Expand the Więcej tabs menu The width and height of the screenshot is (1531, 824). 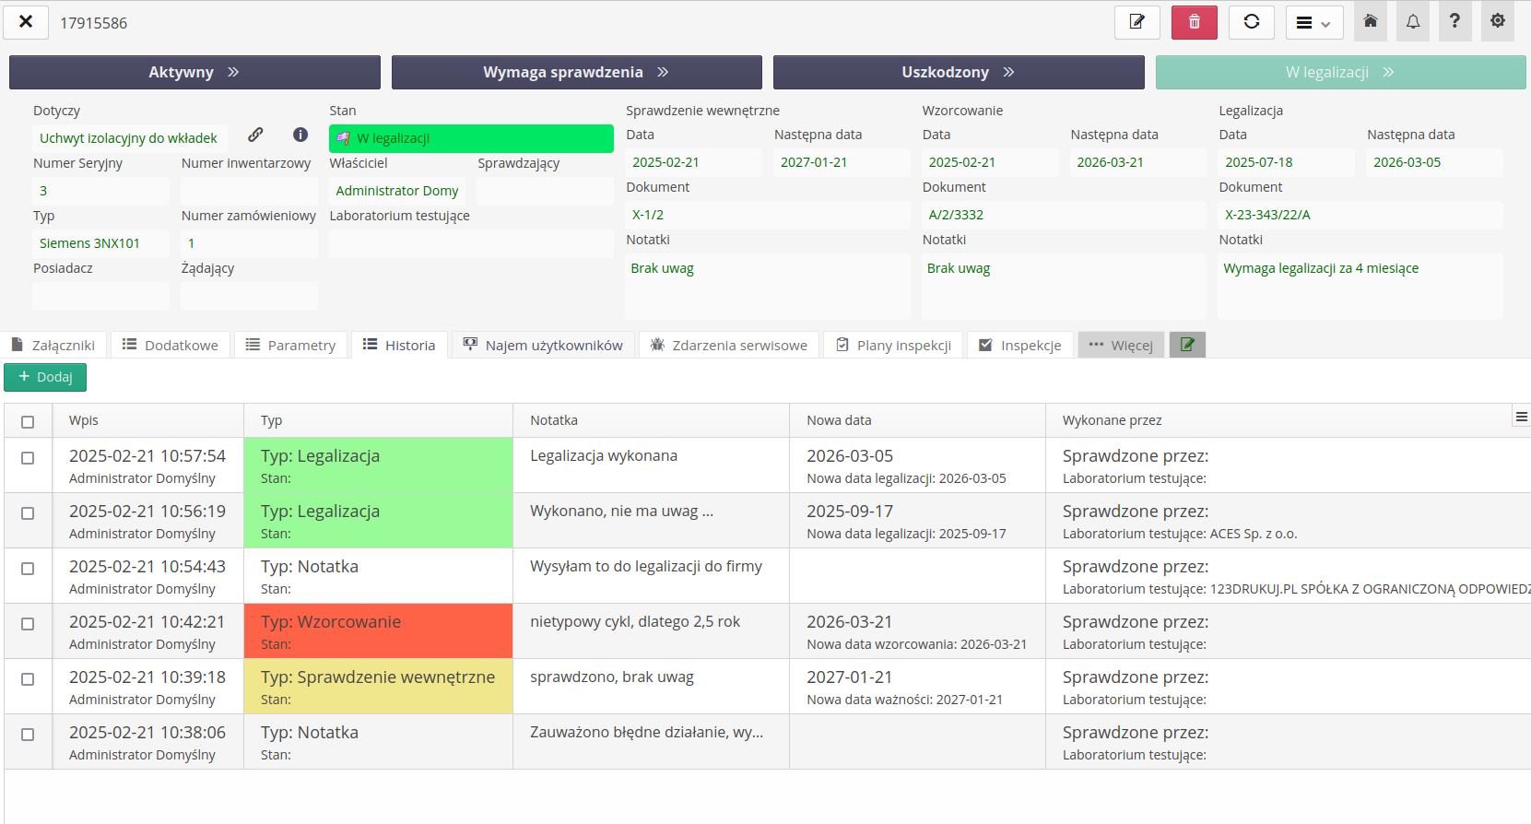pos(1121,346)
